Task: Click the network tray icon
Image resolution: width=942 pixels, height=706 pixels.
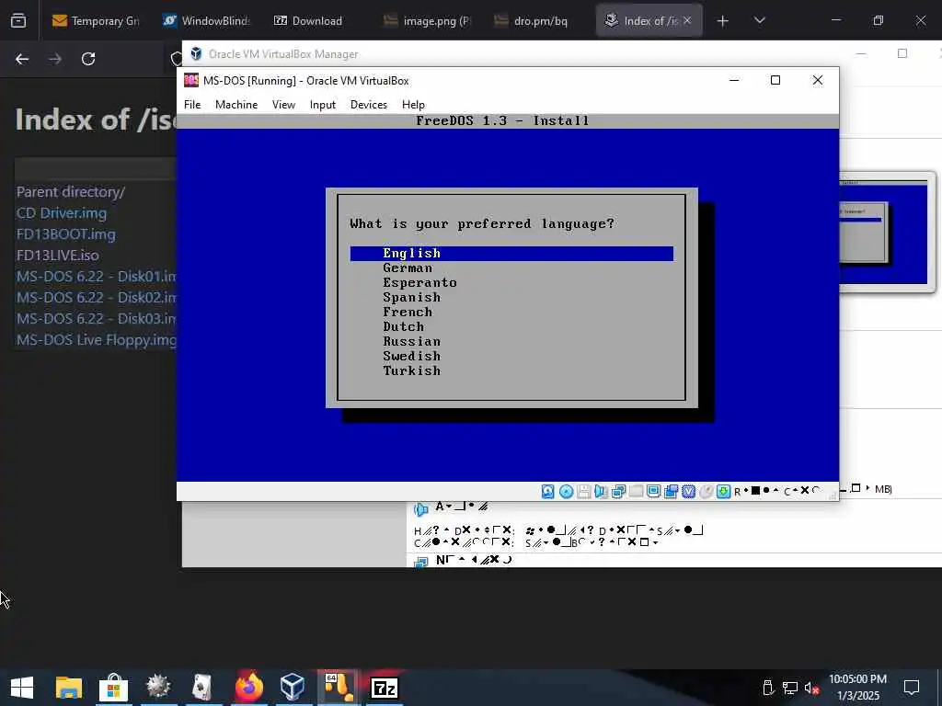Action: pyautogui.click(x=790, y=688)
